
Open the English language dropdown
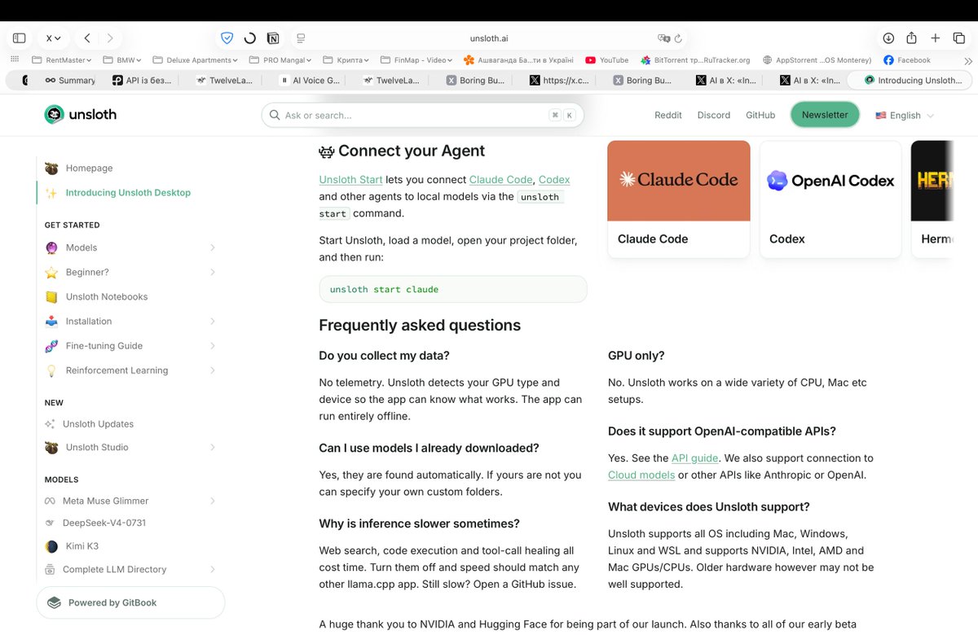[905, 116]
